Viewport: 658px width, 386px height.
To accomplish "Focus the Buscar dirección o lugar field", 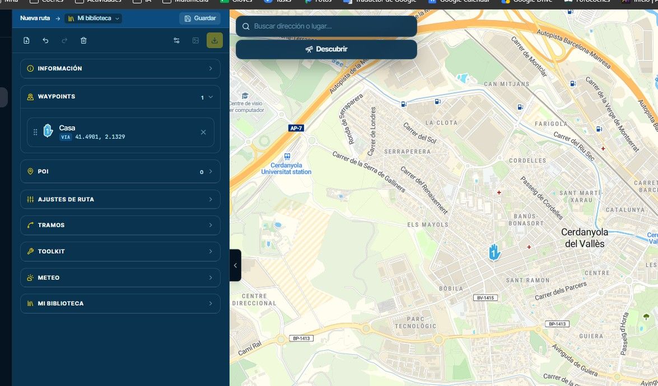I will [326, 26].
